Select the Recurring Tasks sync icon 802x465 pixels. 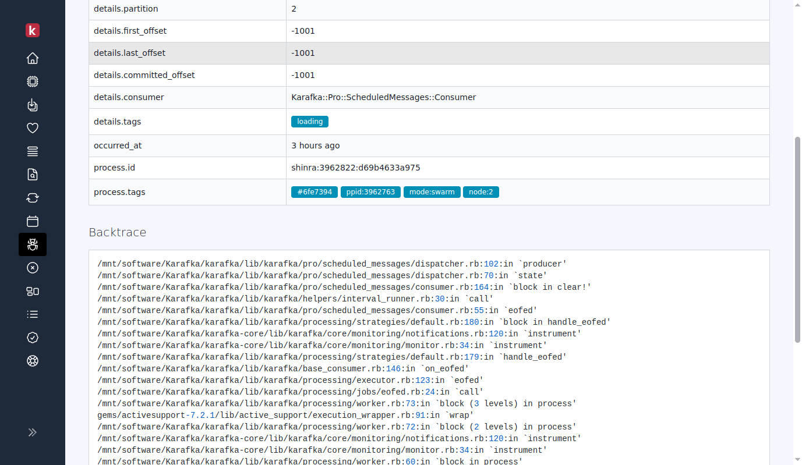point(32,198)
